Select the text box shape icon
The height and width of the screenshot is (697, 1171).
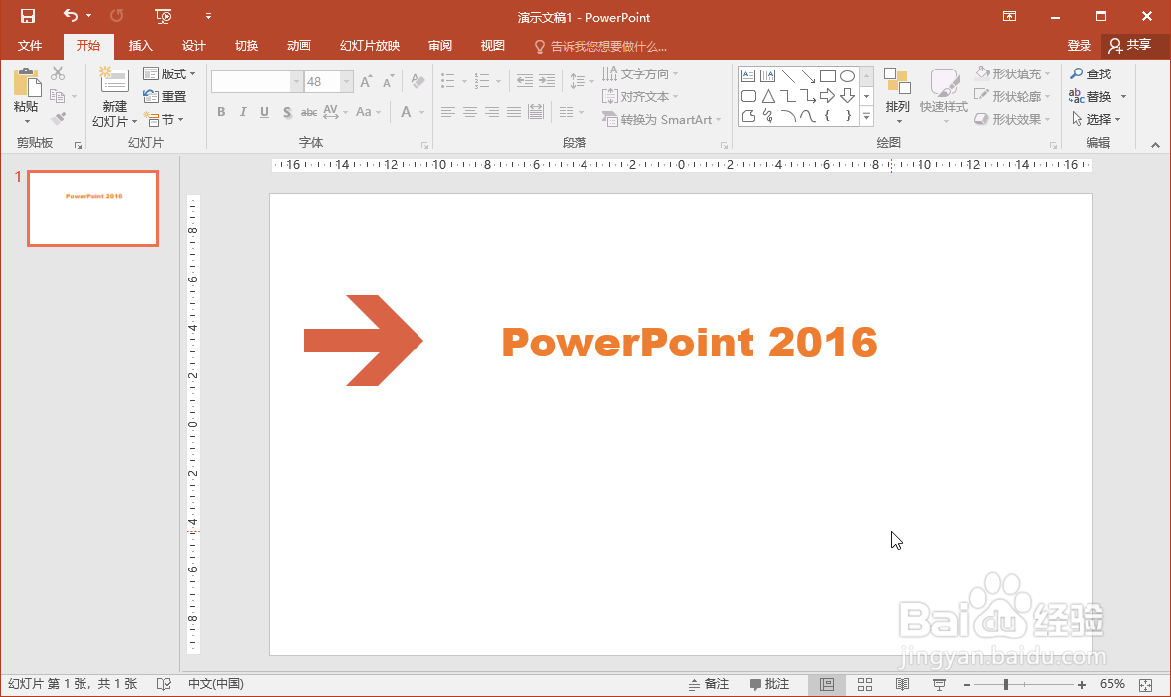[x=749, y=76]
